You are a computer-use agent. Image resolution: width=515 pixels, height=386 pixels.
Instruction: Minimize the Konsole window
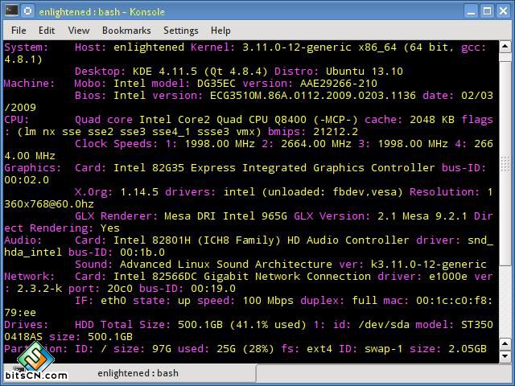click(472, 11)
